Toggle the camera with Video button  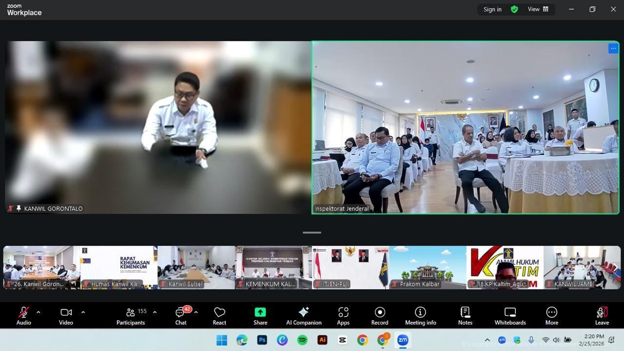pos(66,315)
